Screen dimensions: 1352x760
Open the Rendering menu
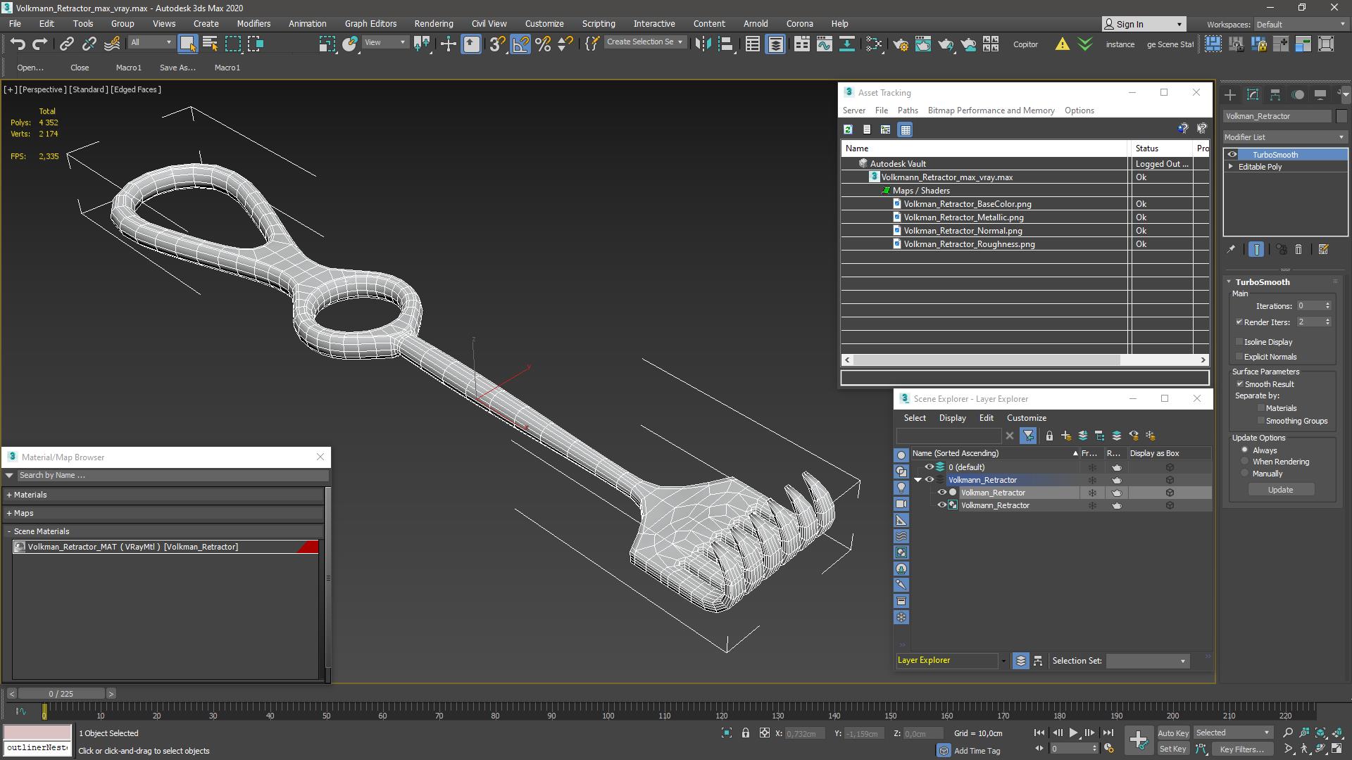tap(433, 23)
